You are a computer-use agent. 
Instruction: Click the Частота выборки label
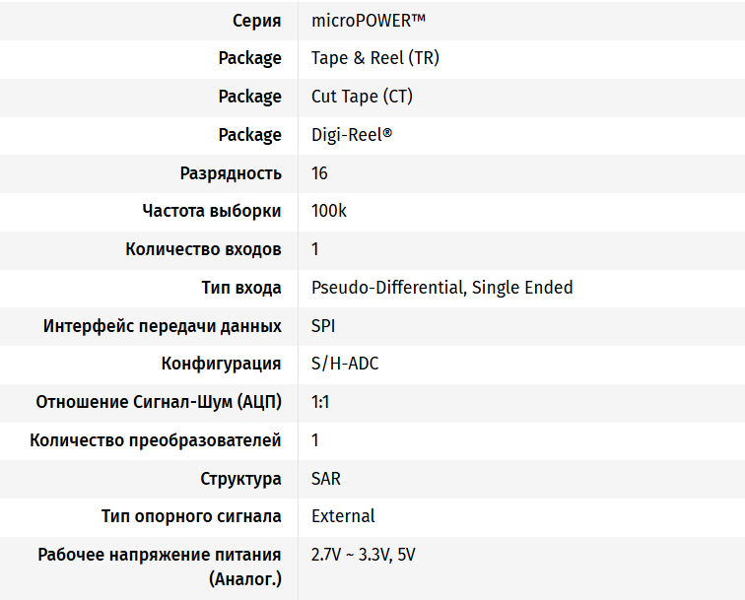click(x=212, y=211)
